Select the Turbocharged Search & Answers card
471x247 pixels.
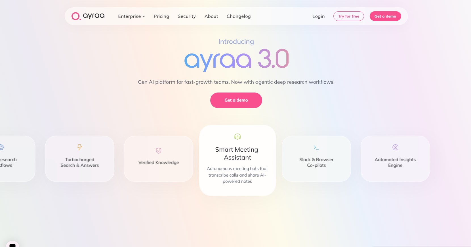pos(80,159)
